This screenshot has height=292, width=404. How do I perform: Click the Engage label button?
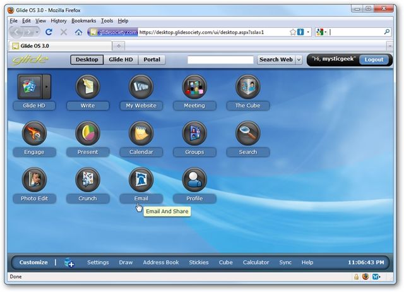pos(34,152)
